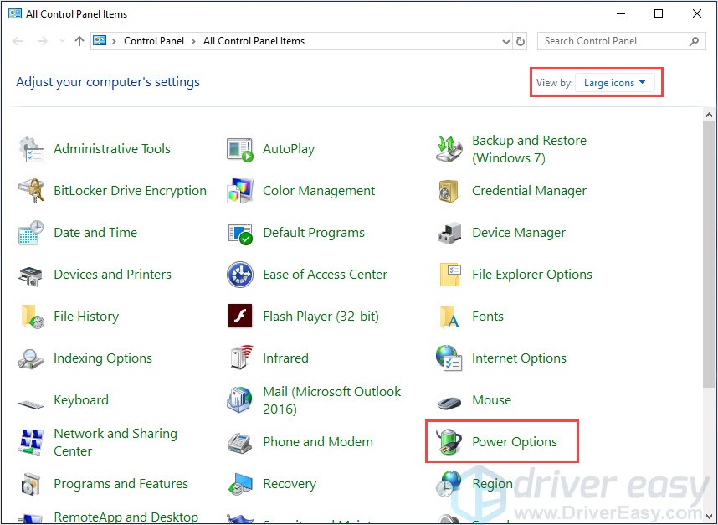Open the Administrative Tools icon
Image resolution: width=718 pixels, height=525 pixels.
[31, 149]
